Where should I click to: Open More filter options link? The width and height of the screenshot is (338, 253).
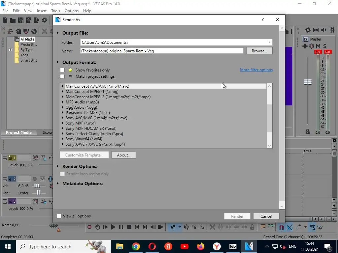click(x=256, y=70)
